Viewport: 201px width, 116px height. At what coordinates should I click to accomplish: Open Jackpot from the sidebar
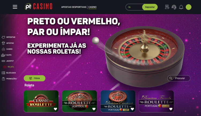click(x=8, y=61)
